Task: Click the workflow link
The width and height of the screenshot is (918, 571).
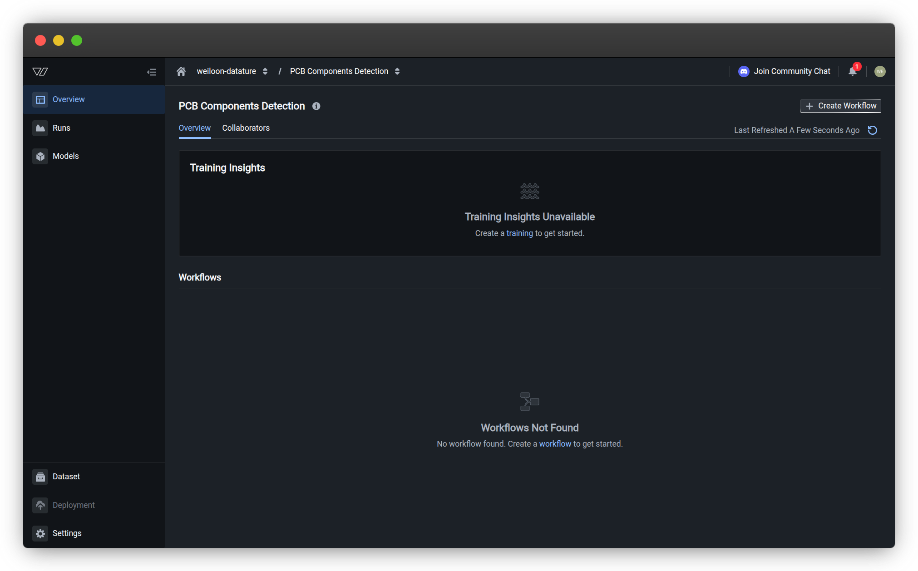Action: pyautogui.click(x=555, y=444)
